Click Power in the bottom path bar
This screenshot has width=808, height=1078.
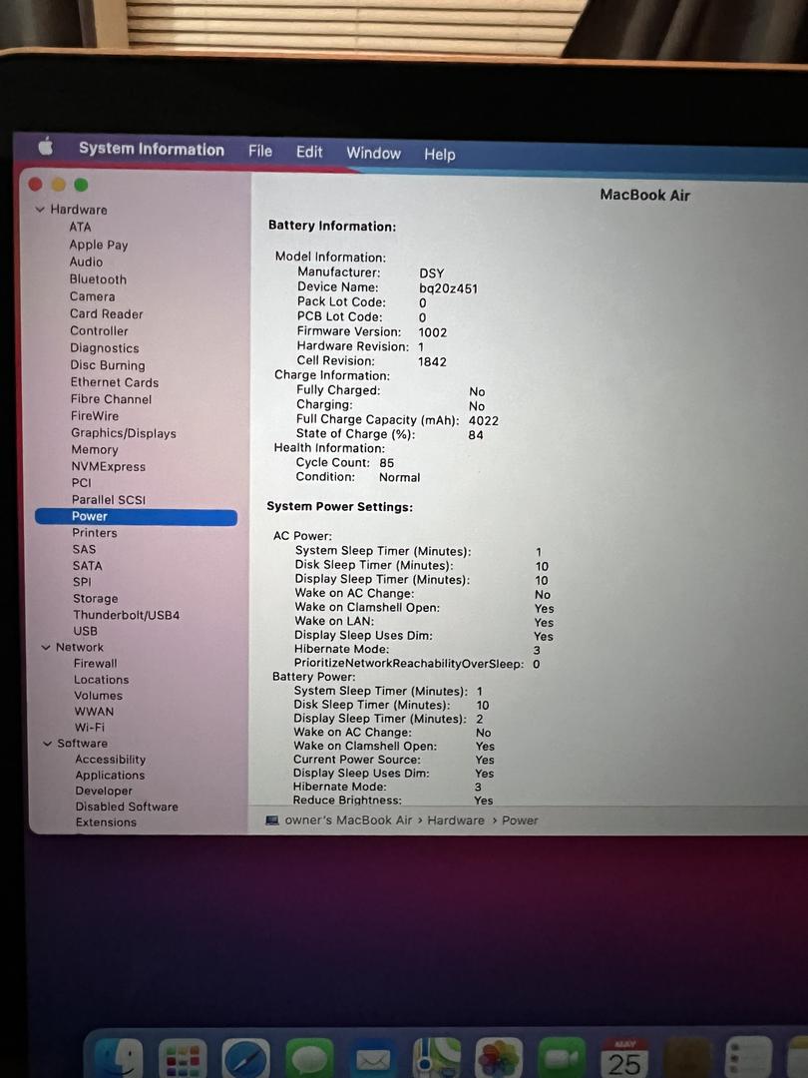520,820
